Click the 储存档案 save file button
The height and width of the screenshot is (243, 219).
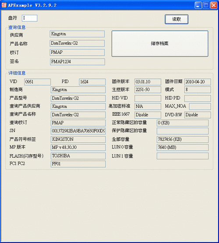[160, 43]
